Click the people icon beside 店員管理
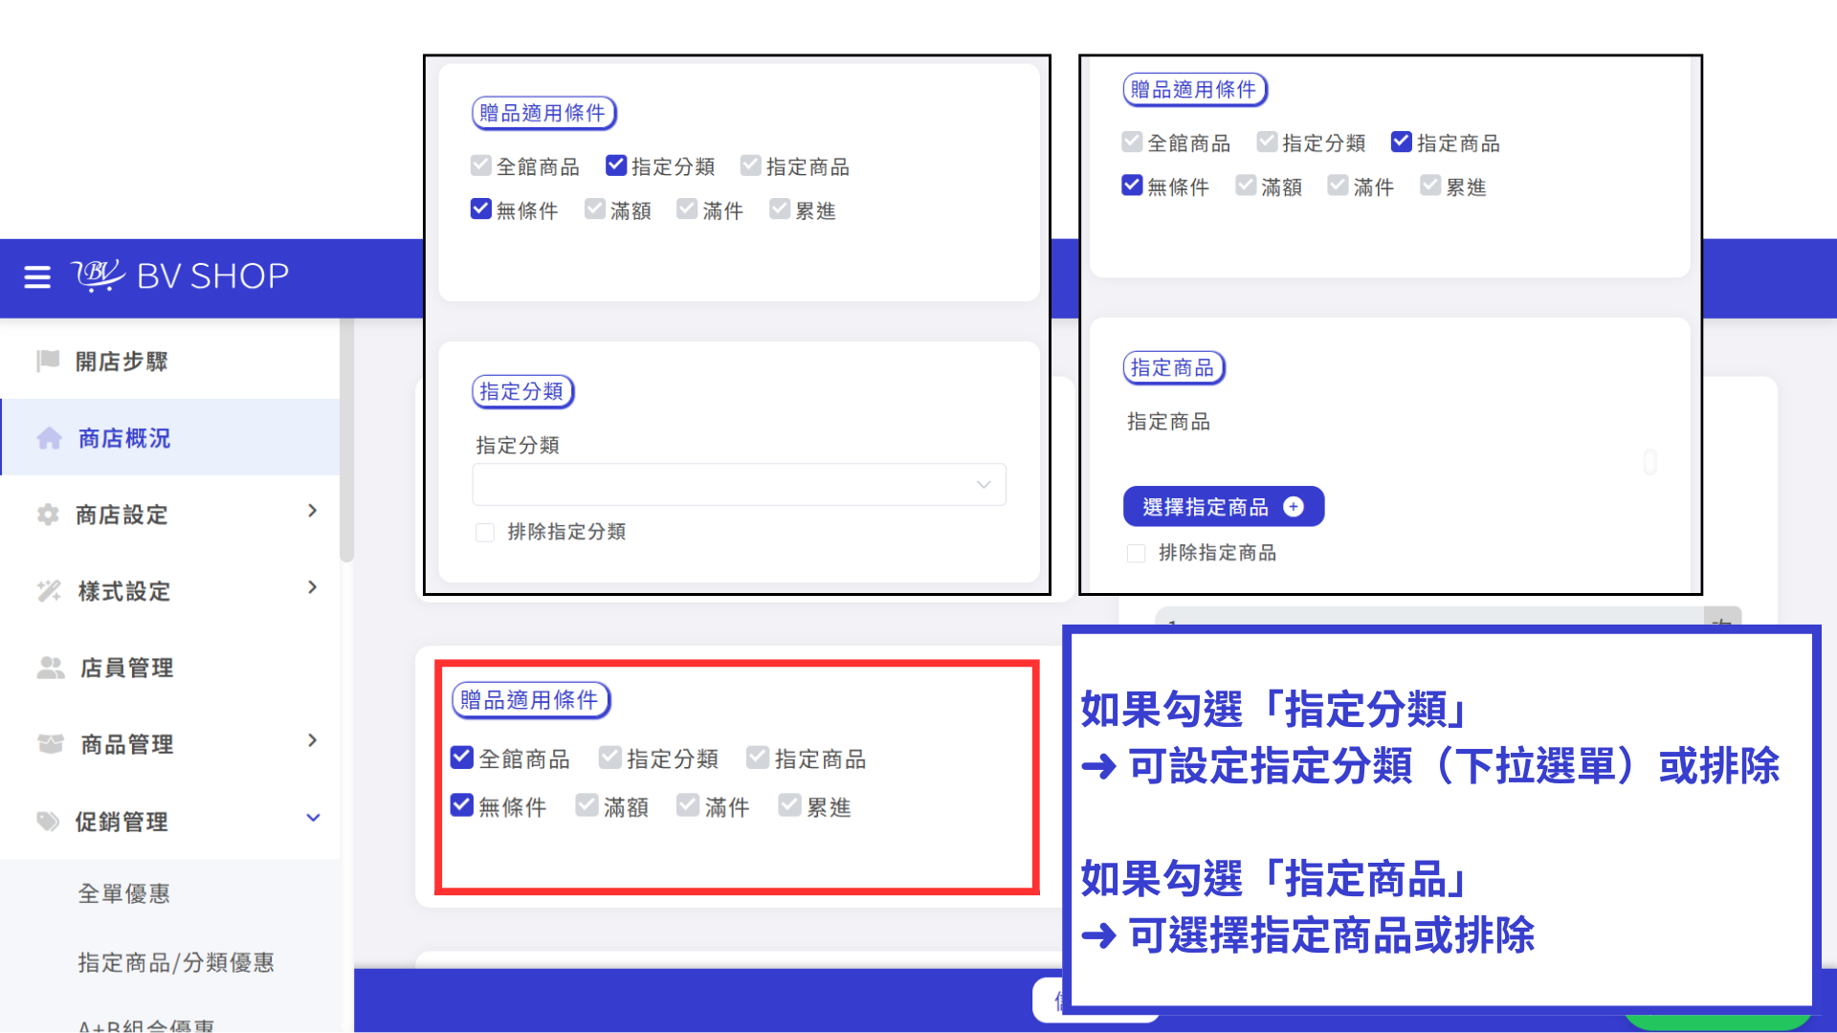This screenshot has width=1837, height=1033. click(51, 668)
